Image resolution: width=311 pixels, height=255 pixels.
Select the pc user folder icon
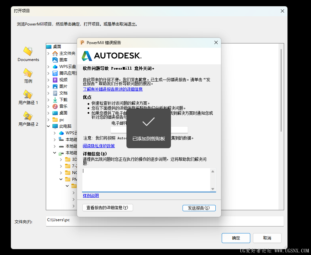[55, 120]
